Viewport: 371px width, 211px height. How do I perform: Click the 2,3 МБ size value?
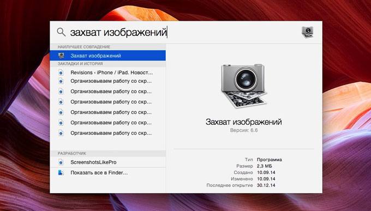click(x=264, y=166)
